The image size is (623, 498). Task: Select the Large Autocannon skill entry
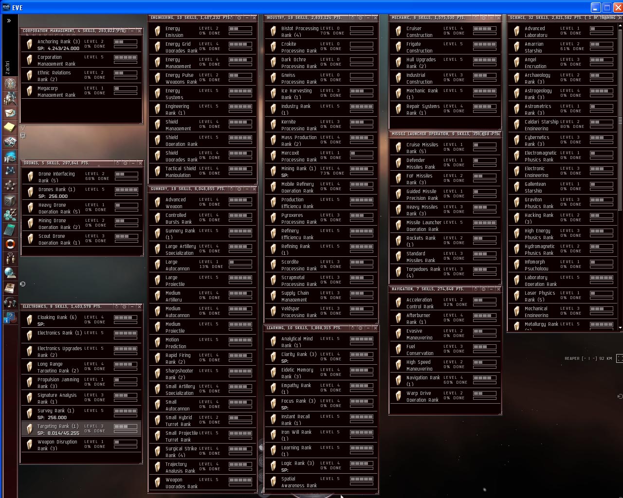(x=202, y=265)
